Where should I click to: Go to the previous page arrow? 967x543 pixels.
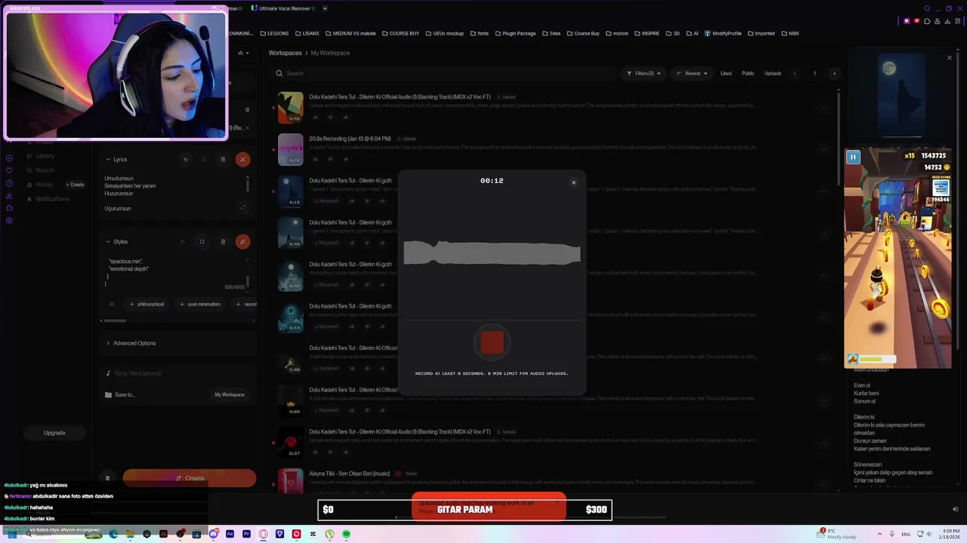coord(794,74)
